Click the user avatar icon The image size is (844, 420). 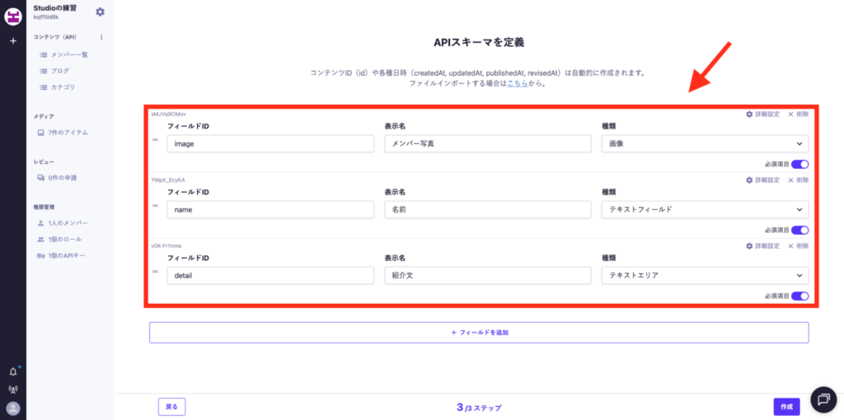12,408
